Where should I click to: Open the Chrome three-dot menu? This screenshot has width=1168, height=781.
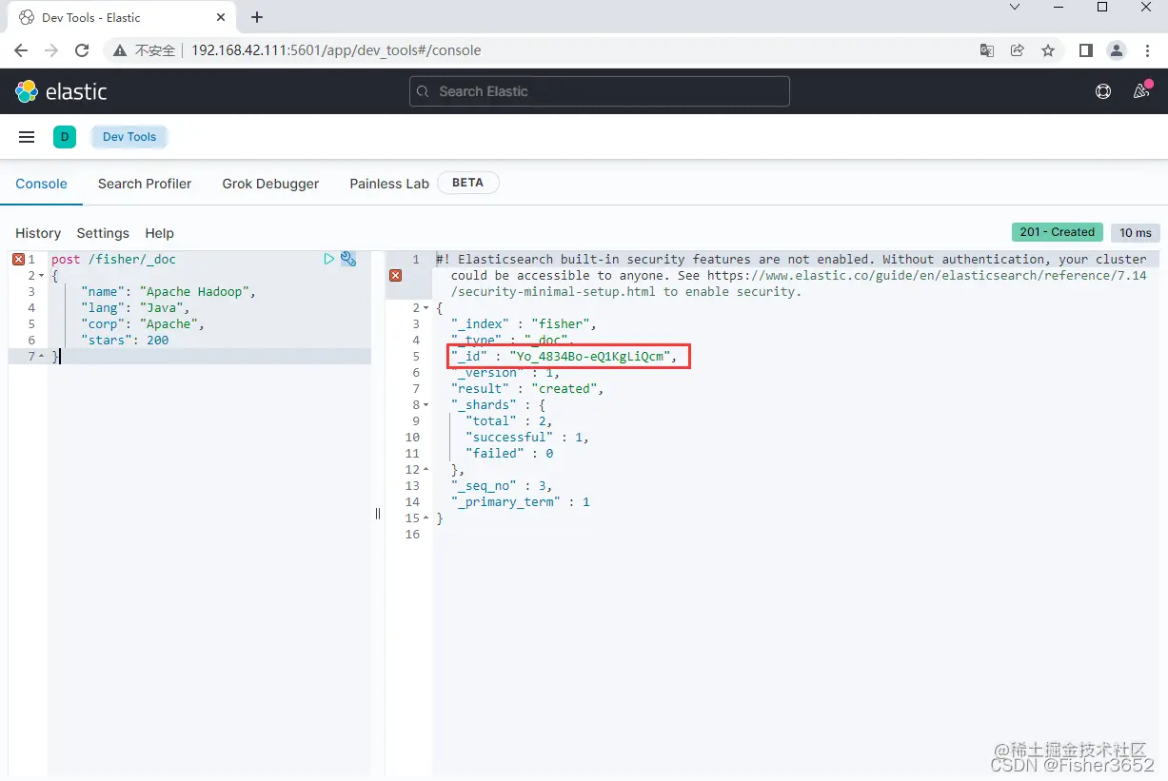1148,50
